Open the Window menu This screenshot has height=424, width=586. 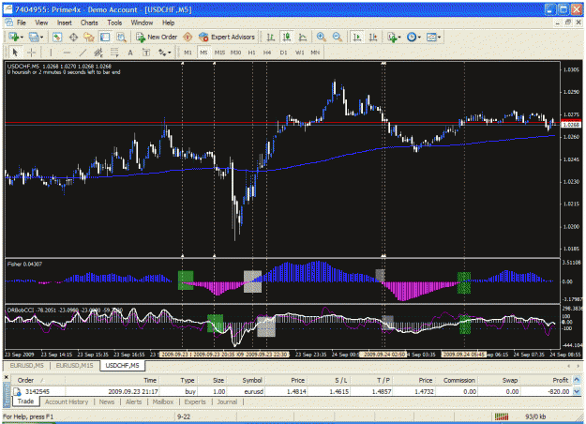142,23
